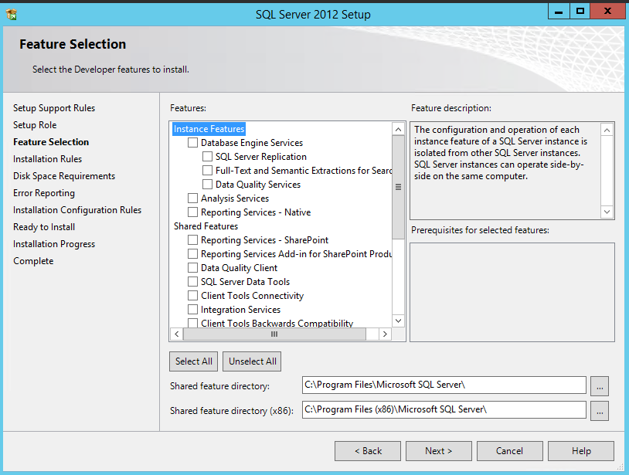This screenshot has width=629, height=475.
Task: Click features list scroll up arrow
Action: [x=398, y=129]
